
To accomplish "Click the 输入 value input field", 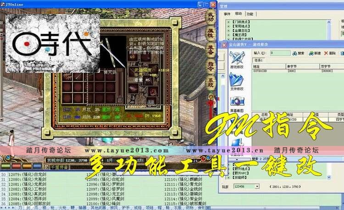I will click(x=280, y=53).
